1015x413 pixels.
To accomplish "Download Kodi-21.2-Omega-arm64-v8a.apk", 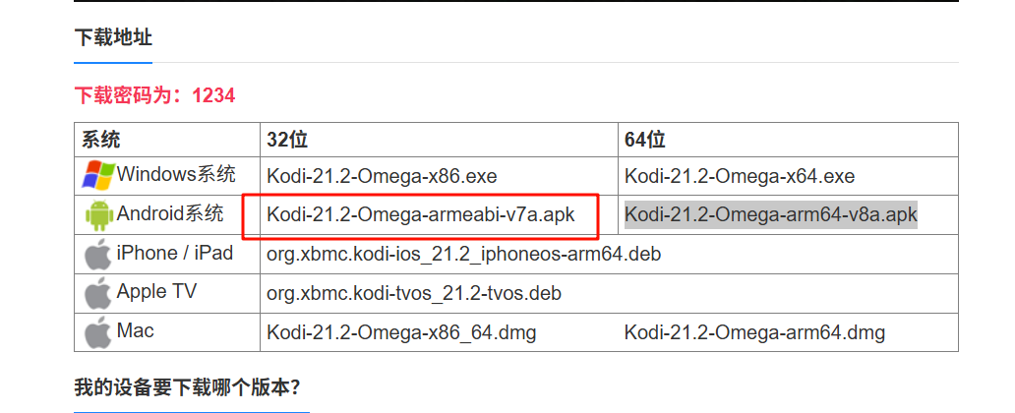I will (x=771, y=214).
